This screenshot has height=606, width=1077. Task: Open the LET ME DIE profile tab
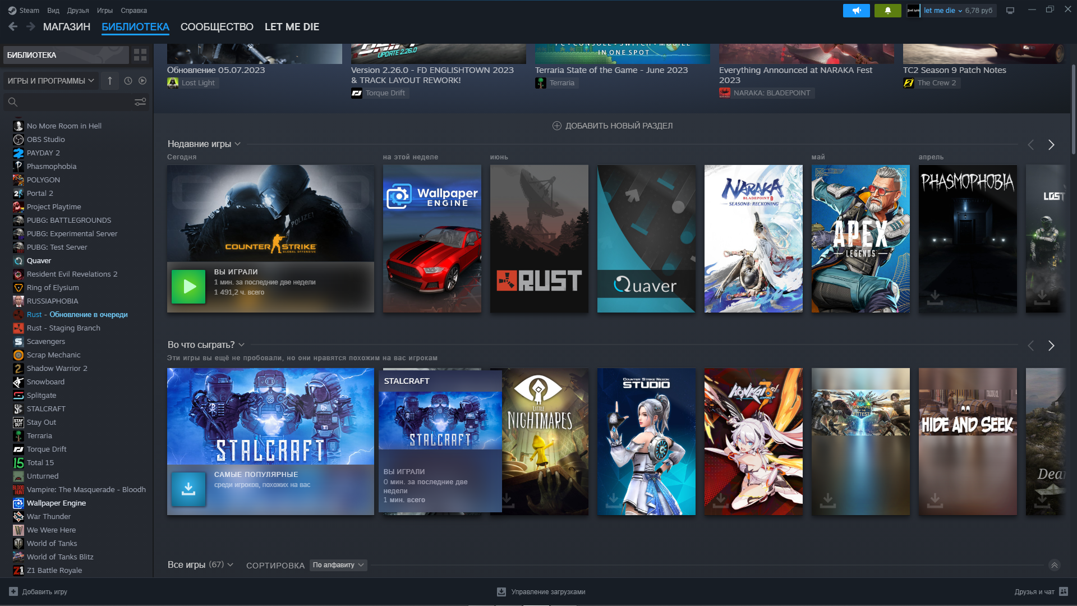click(x=292, y=27)
